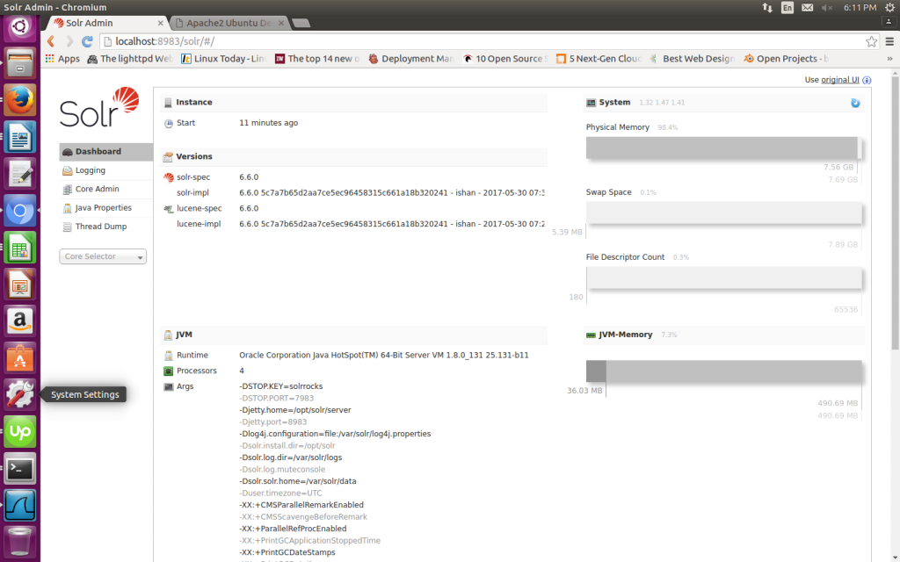Launch LibreOffice Writer from the dock
The width and height of the screenshot is (900, 562).
click(20, 137)
